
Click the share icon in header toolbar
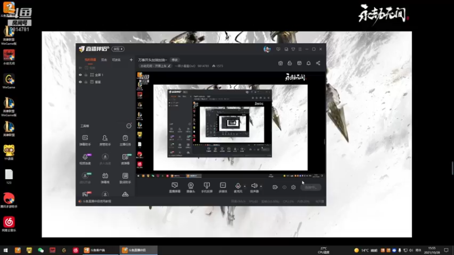(x=318, y=63)
